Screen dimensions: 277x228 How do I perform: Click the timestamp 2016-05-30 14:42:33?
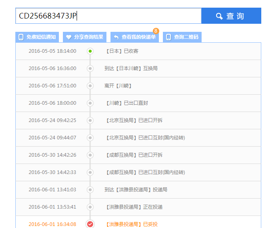tap(52, 172)
